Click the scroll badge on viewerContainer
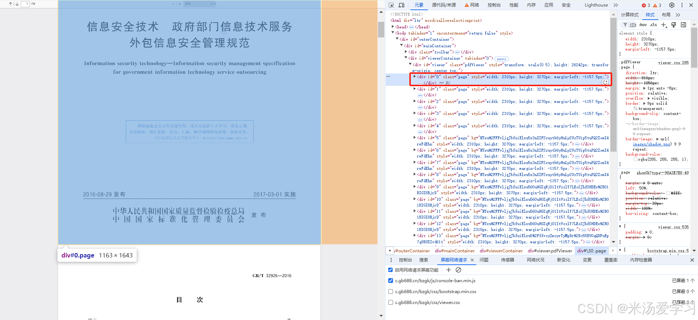 click(502, 59)
